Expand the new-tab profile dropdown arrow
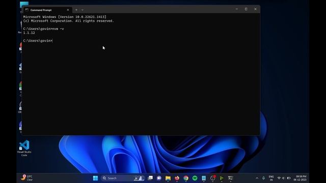Image resolution: width=326 pixels, height=183 pixels. 83,10
